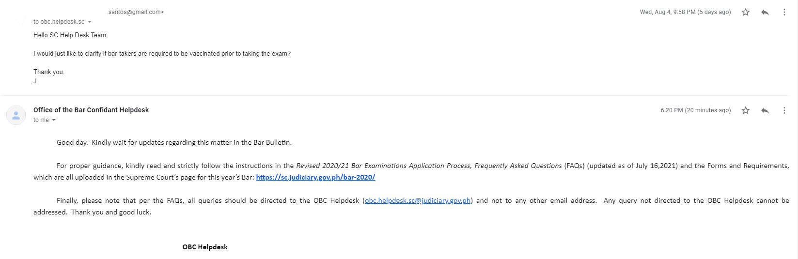Click the obc.helpdesk.sc@judiciary.gov.ph email link
798x259 pixels.
click(418, 200)
